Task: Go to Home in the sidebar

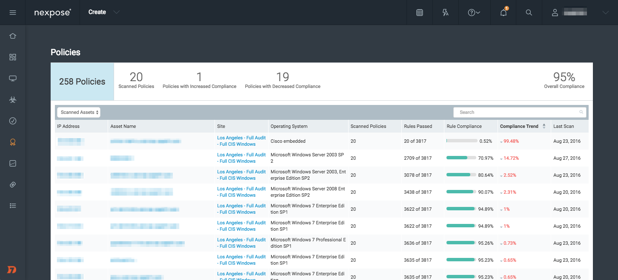Action: click(x=13, y=36)
